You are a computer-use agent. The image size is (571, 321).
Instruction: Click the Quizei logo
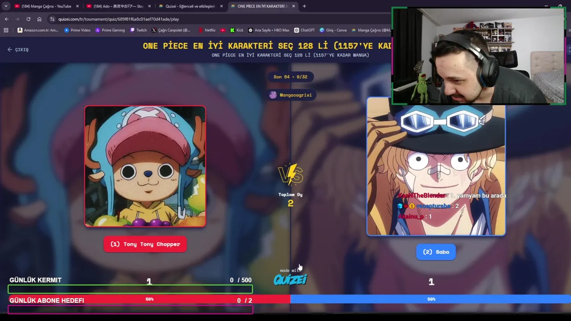290,280
